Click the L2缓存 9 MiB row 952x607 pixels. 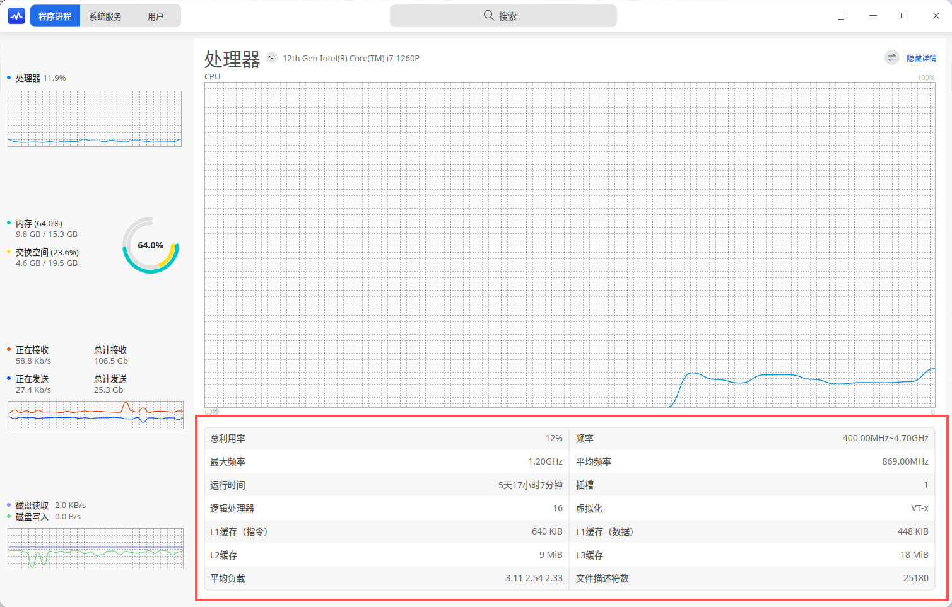pos(386,555)
